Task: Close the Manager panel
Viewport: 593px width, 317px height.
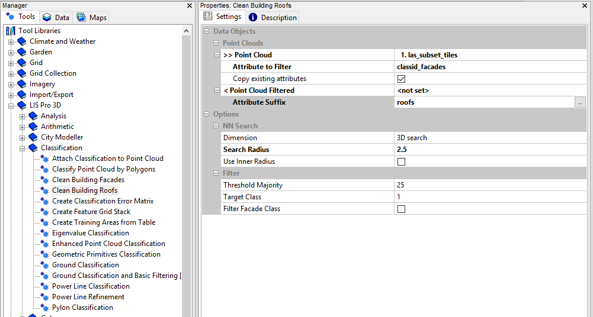Action: coord(190,5)
